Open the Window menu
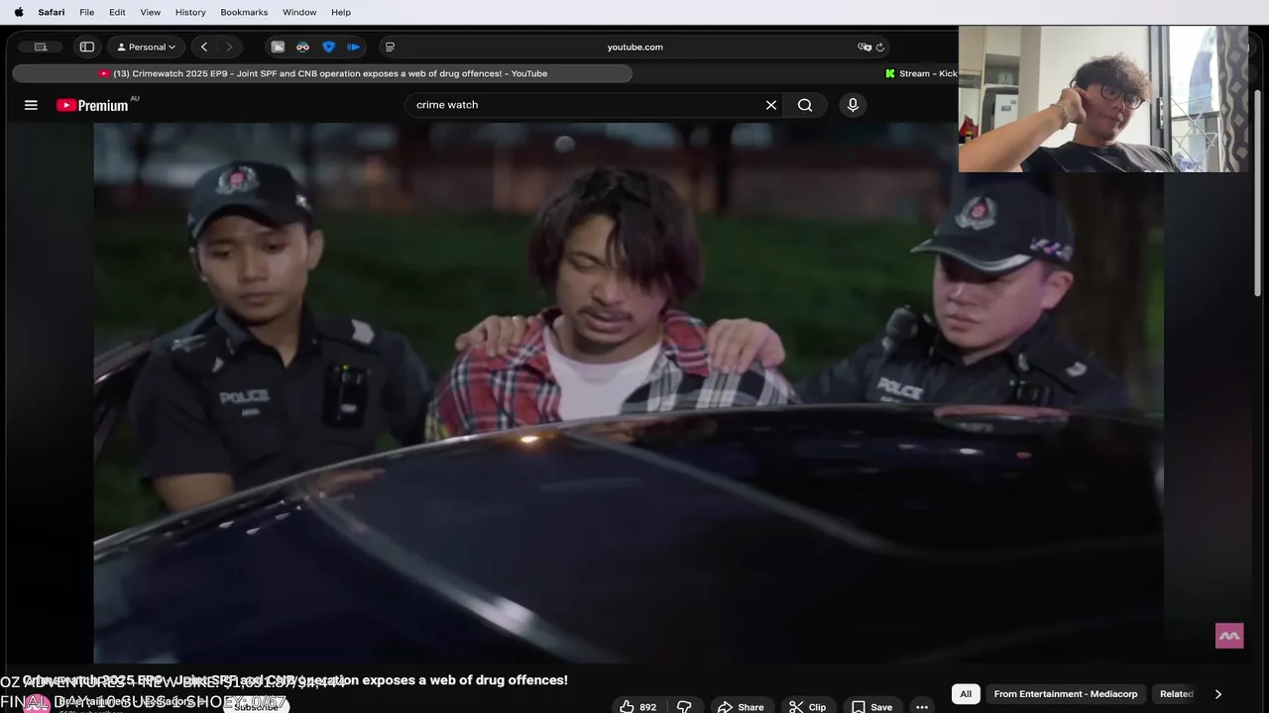1269x713 pixels. tap(299, 12)
